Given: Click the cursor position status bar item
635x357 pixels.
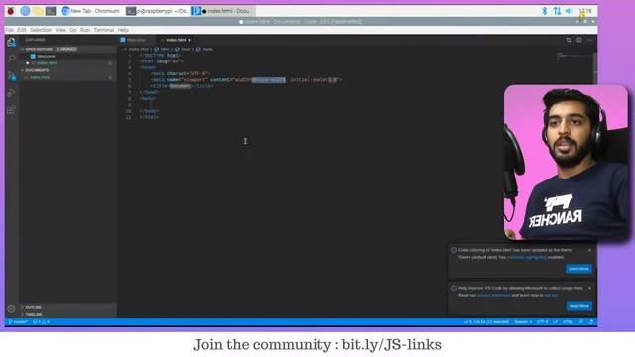Looking at the screenshot, I should (486, 322).
